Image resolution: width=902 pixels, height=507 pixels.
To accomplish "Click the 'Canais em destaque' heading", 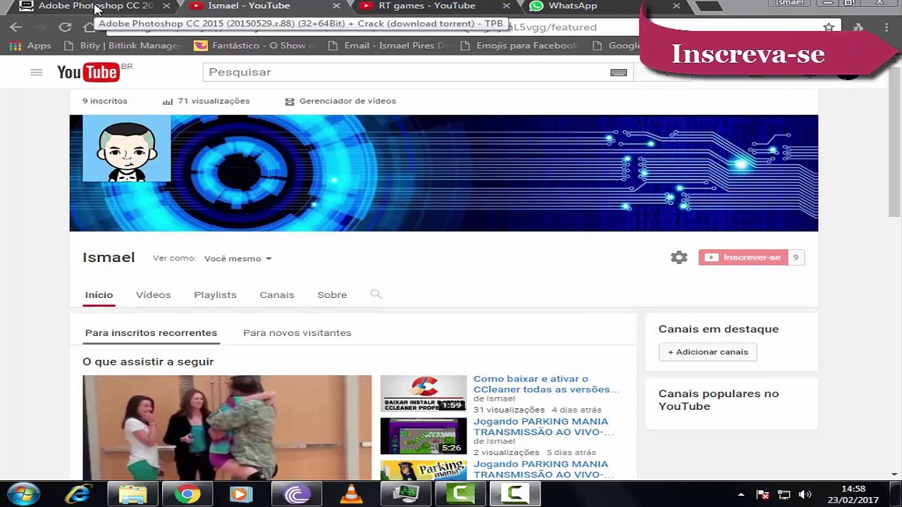I will tap(718, 329).
